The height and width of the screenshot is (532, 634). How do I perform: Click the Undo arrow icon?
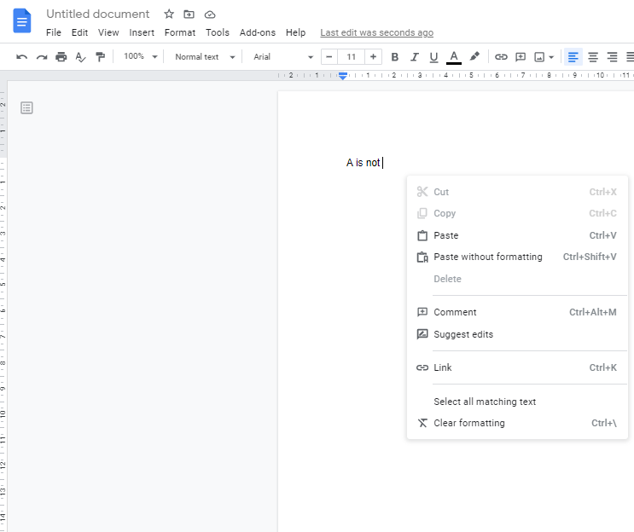[22, 57]
